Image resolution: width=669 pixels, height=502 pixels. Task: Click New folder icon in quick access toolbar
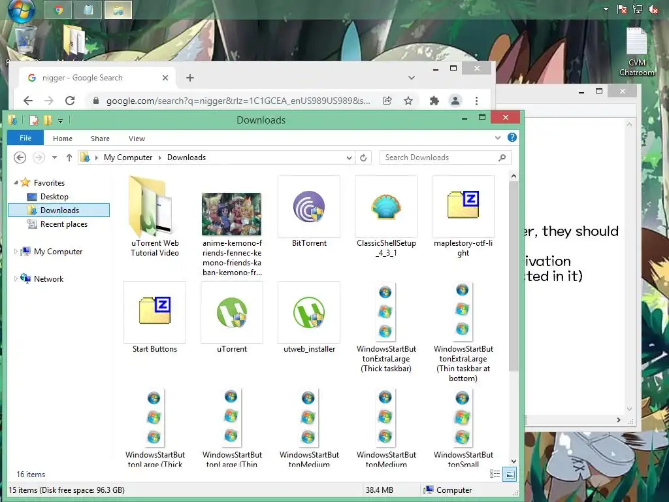pyautogui.click(x=48, y=120)
